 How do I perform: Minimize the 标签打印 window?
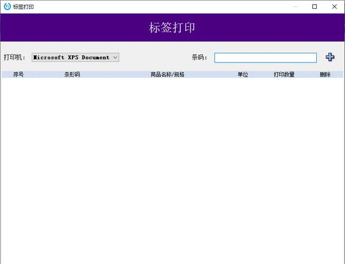tap(295, 6)
